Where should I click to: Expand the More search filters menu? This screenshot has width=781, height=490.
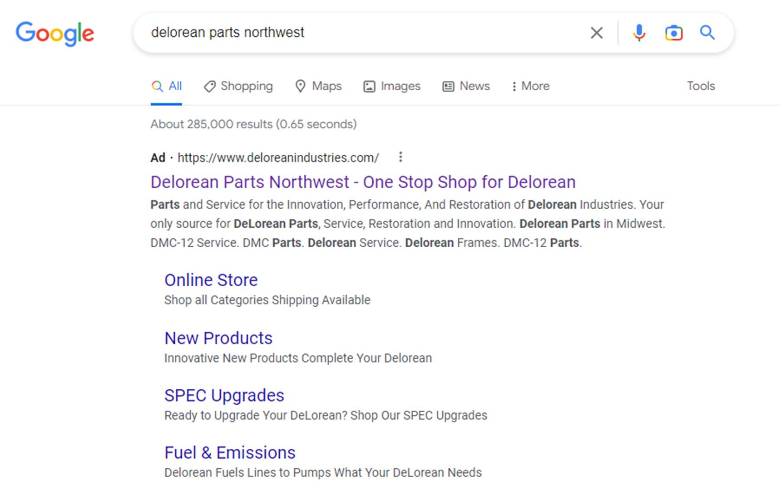pyautogui.click(x=530, y=86)
